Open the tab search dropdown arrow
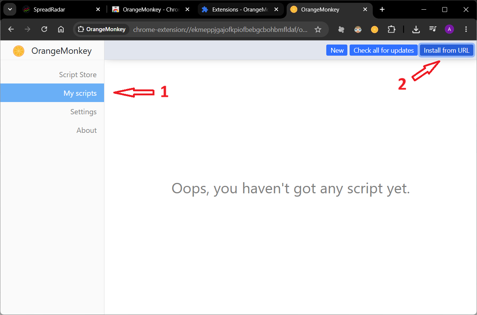477x315 pixels. point(10,9)
